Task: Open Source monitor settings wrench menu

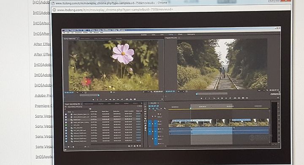Action: (151, 92)
